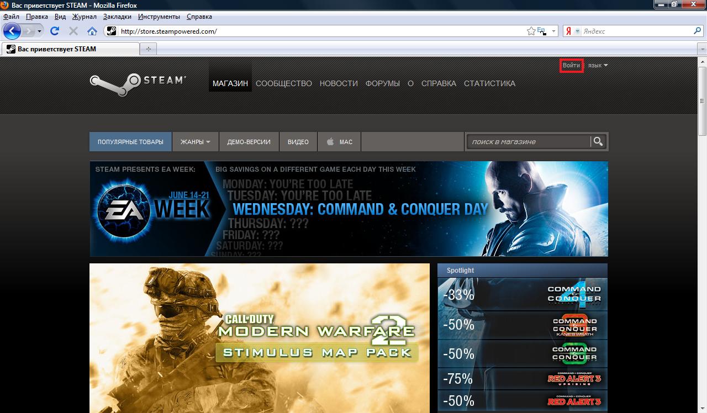Select the Демо-версии tab
The image size is (707, 413).
[x=249, y=142]
